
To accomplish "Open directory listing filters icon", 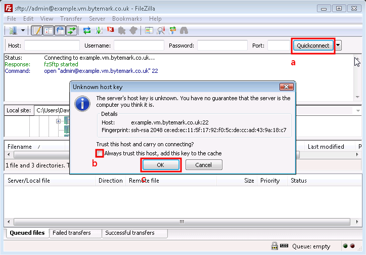I will point(149,30).
